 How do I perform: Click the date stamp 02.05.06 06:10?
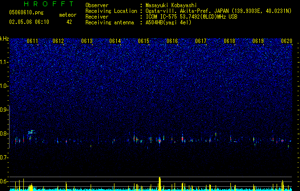29,22
